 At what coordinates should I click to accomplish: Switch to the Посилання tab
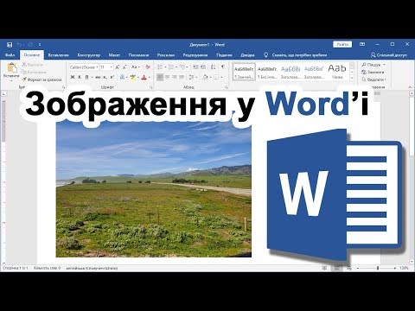coord(138,55)
